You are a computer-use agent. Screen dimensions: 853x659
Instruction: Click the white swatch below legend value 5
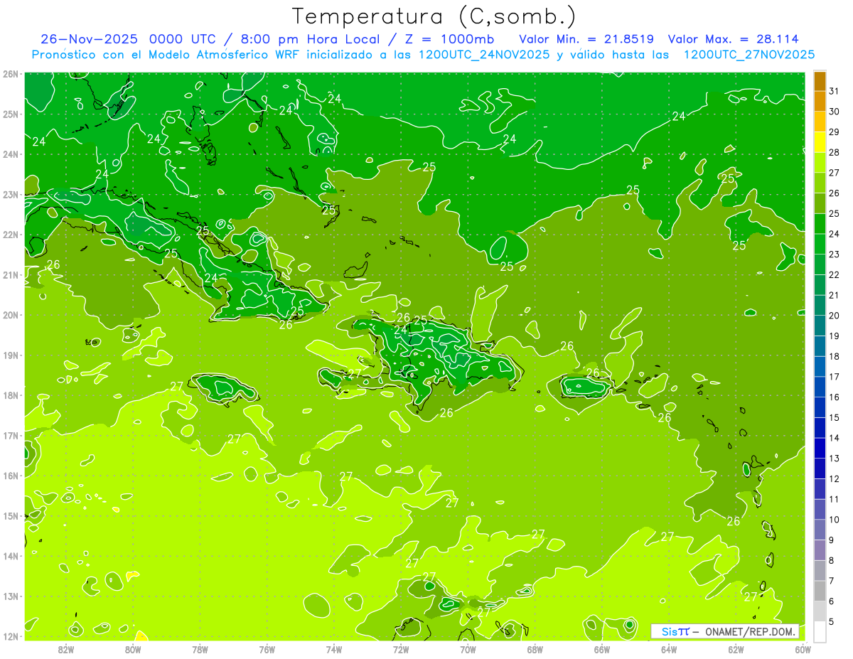click(x=820, y=631)
